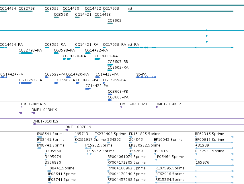The height and width of the screenshot is (184, 244).
Task: Click the CG3592-RA transcript label
Action: point(55,45)
